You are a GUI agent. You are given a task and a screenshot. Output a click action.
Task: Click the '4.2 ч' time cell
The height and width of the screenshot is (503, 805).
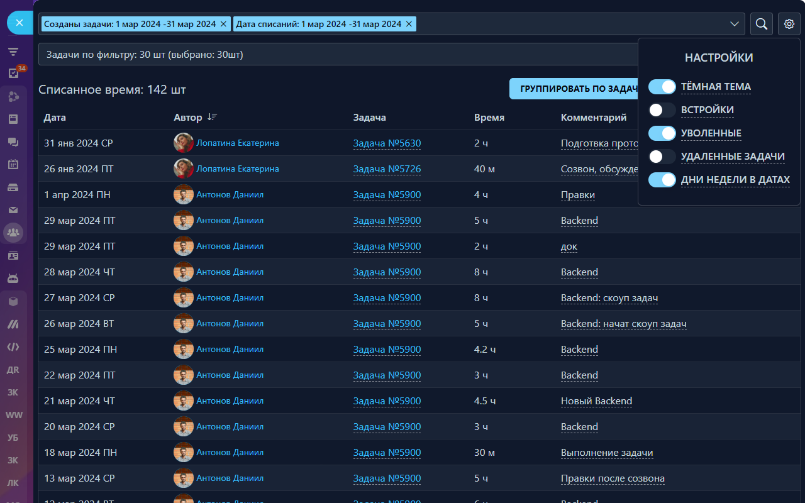coord(485,350)
